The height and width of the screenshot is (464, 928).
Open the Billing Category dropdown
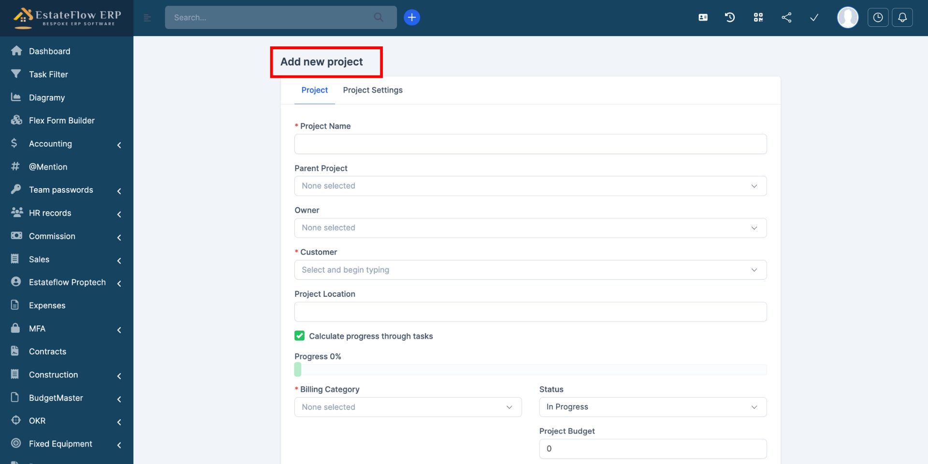[407, 407]
